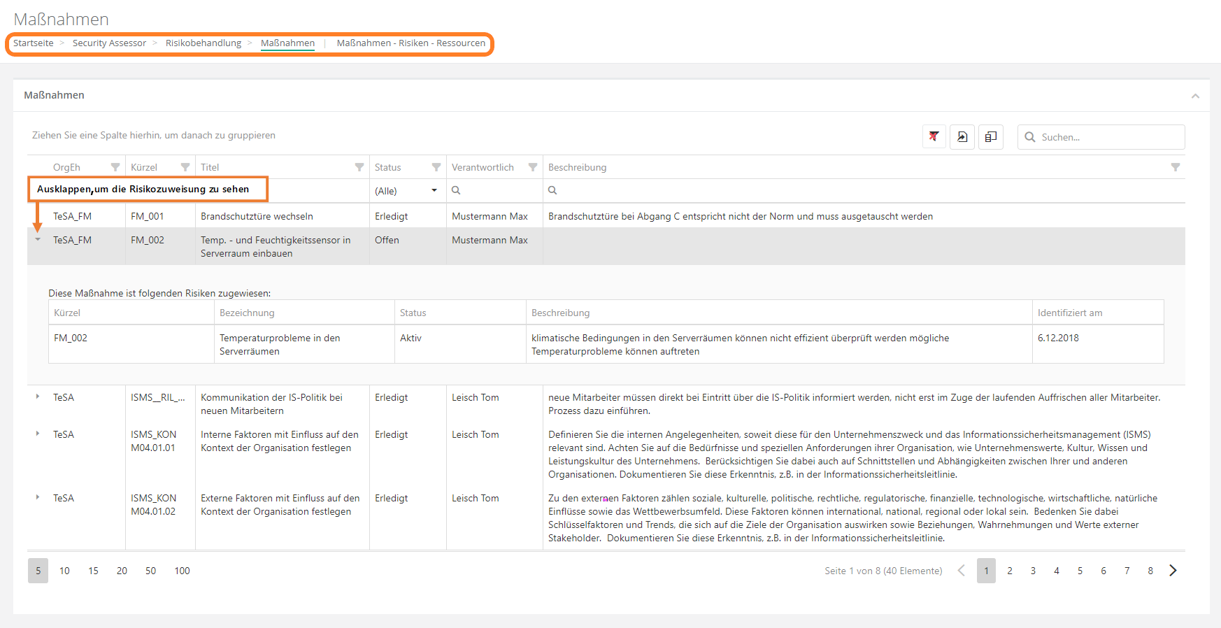The height and width of the screenshot is (628, 1221).
Task: Switch to Maßnahmen - Risiken - Ressourcen tab
Action: [410, 43]
